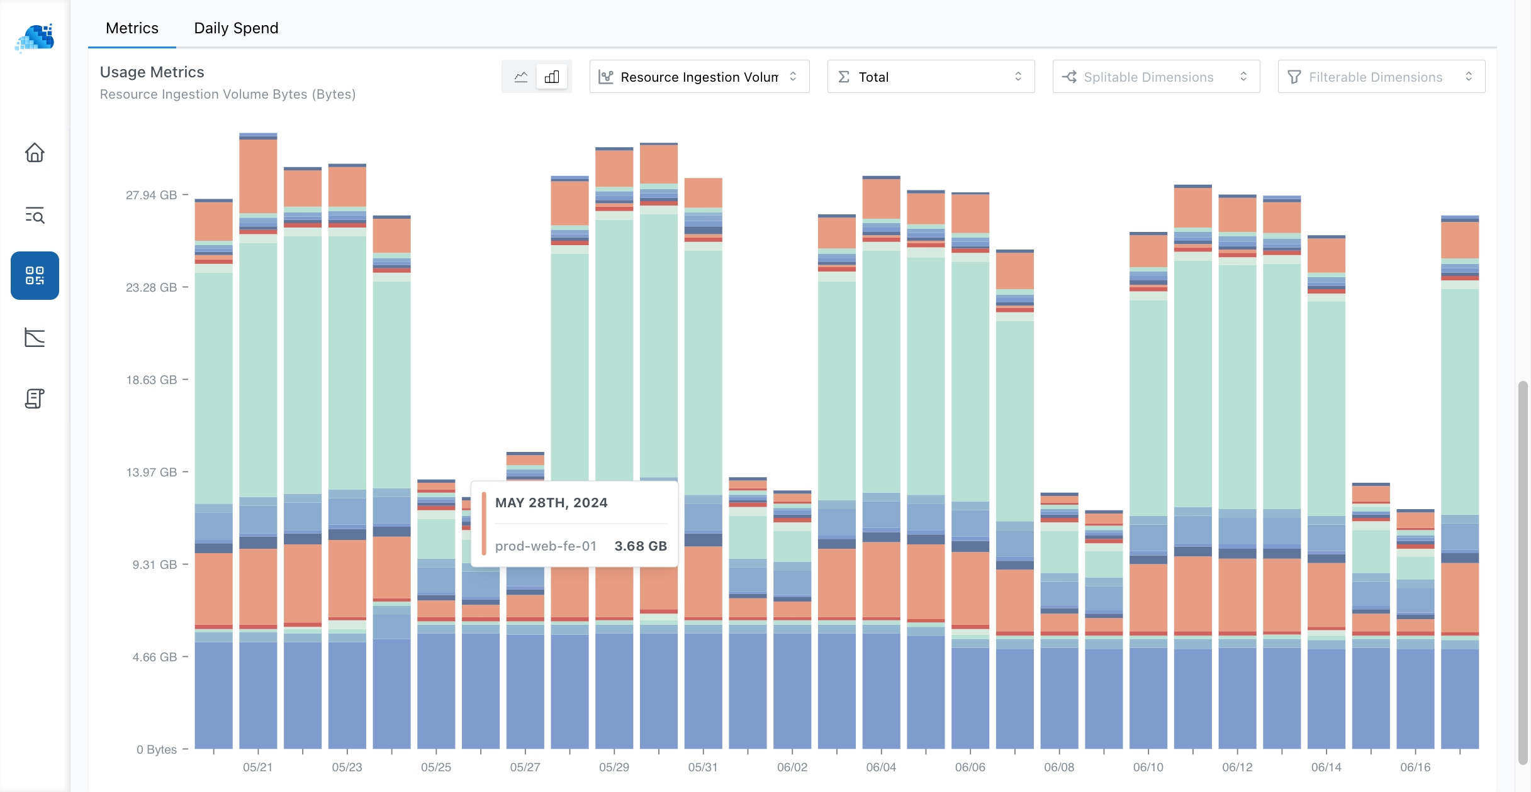
Task: Expand the Filterable Dimensions dropdown
Action: (1381, 77)
